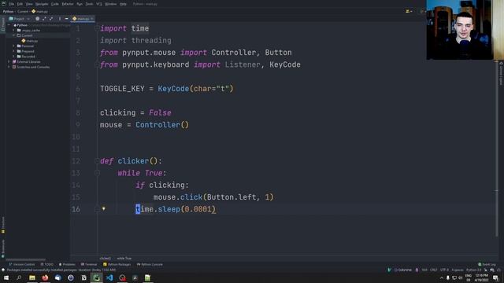504x283 pixels.
Task: Open the Python Packages tool window
Action: [117, 264]
